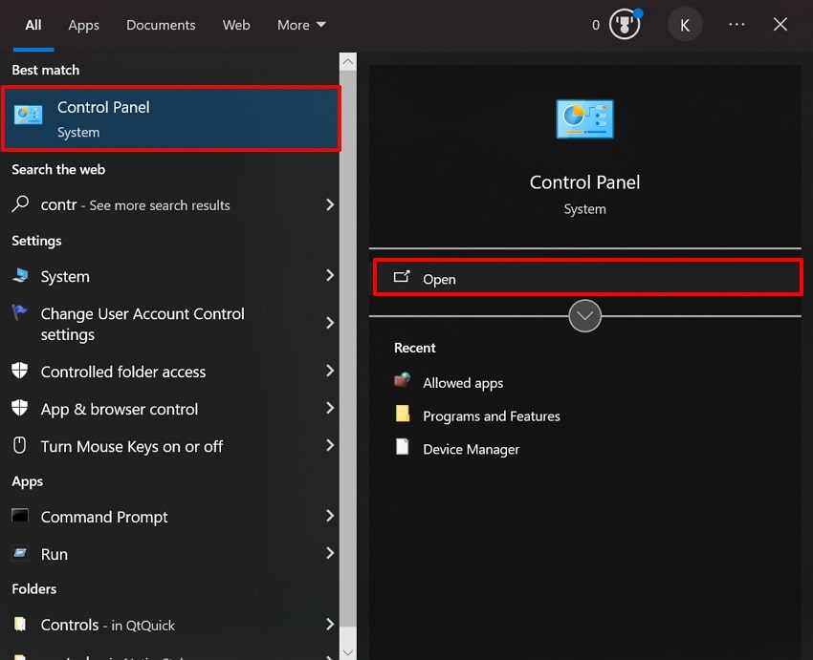The width and height of the screenshot is (813, 660).
Task: Expand additional Control Panel options with chevron
Action: coord(584,315)
